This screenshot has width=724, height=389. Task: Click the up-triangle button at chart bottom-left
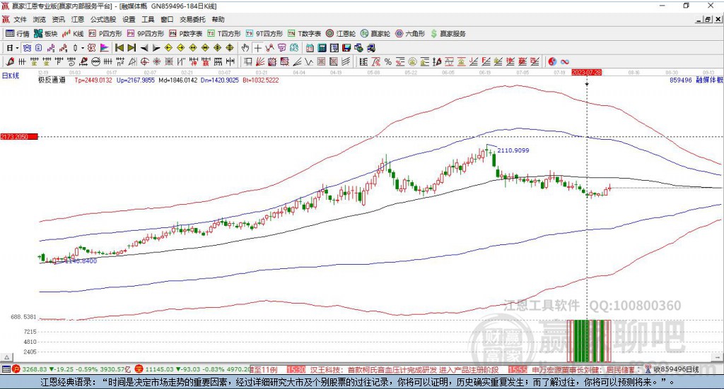pos(6,357)
